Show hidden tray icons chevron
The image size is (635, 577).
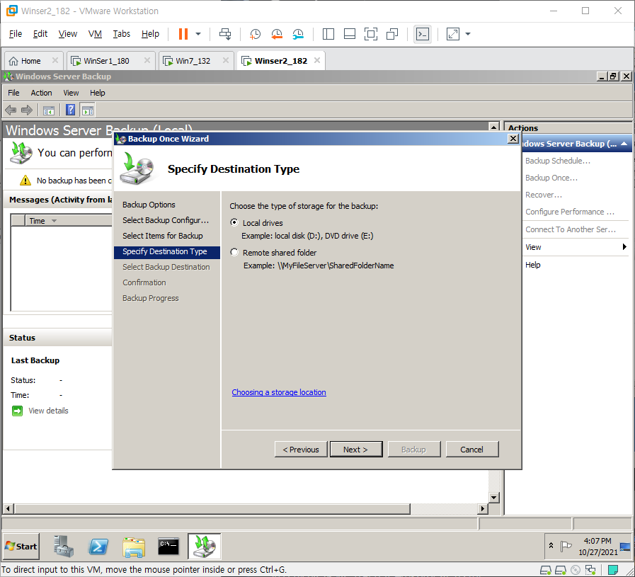551,545
